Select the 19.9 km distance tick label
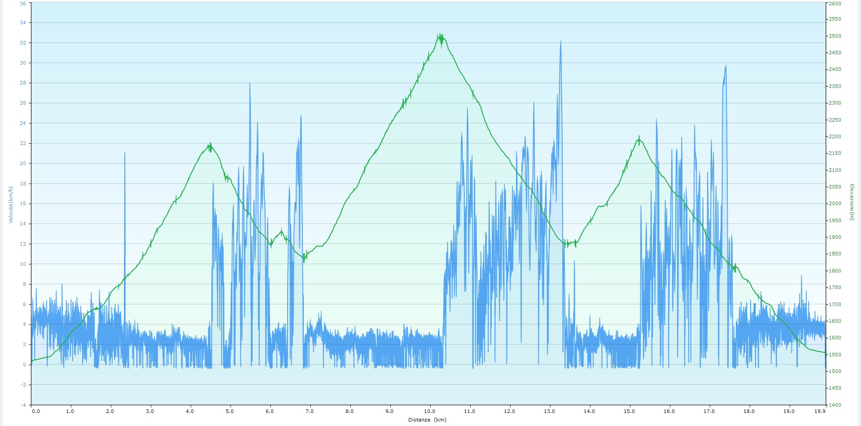 (x=819, y=411)
